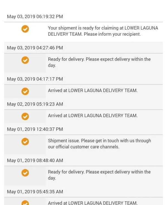
Task: Click the checkmark under May 03 04:27:46 PM
Action: pyautogui.click(x=25, y=60)
